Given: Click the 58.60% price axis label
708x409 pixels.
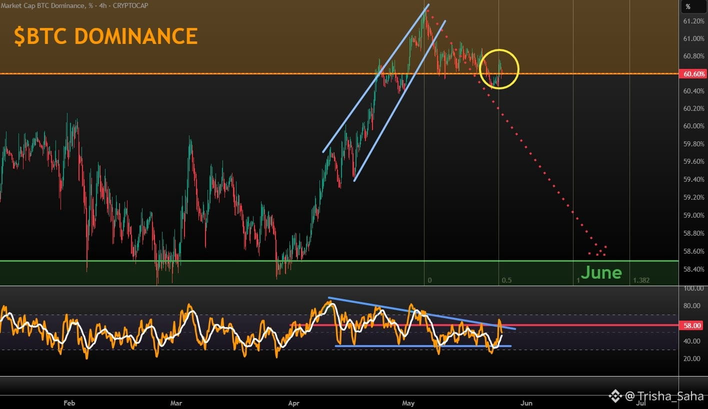Looking at the screenshot, I should pyautogui.click(x=693, y=251).
